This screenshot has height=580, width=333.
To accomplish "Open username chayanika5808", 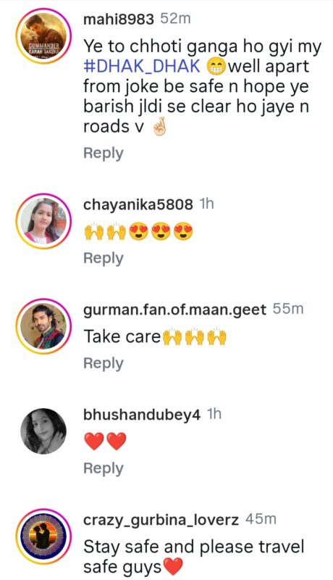I will pyautogui.click(x=138, y=204).
